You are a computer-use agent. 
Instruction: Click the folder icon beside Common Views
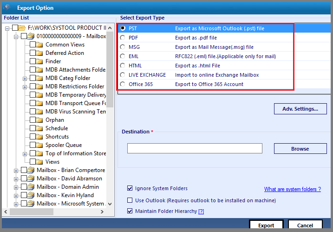39,45
